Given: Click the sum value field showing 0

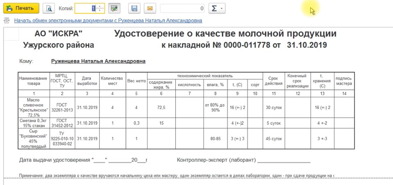Looking at the screenshot, I should [x=182, y=9].
